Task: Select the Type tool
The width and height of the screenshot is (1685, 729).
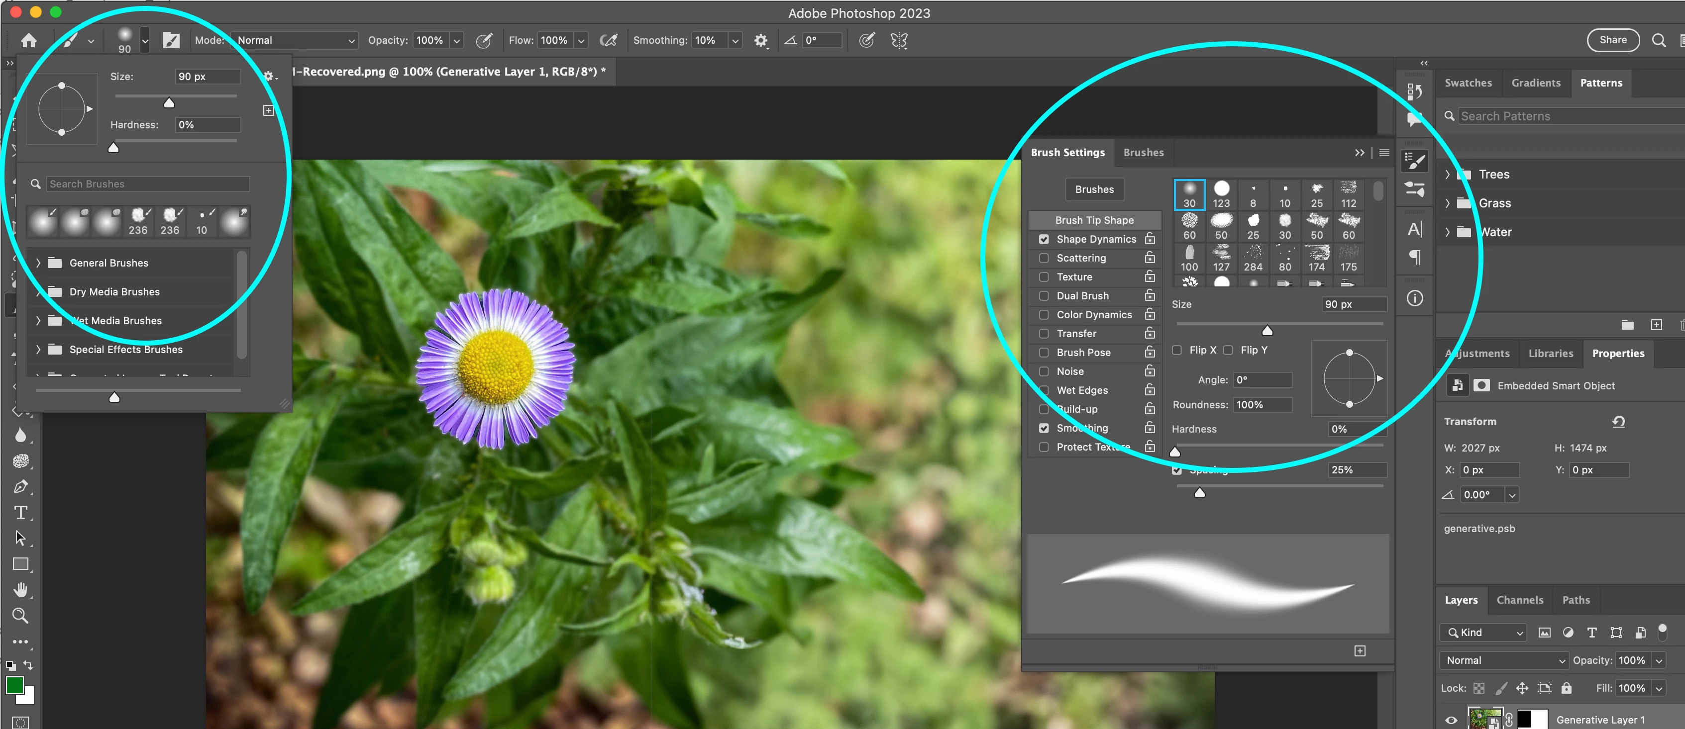Action: pos(20,513)
